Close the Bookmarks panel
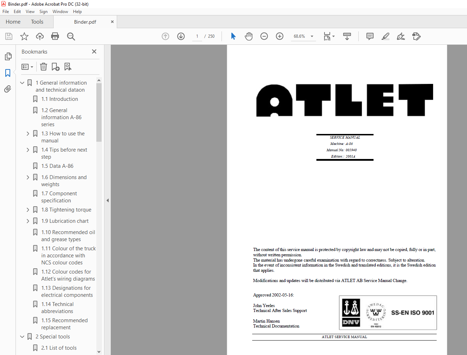 (94, 51)
